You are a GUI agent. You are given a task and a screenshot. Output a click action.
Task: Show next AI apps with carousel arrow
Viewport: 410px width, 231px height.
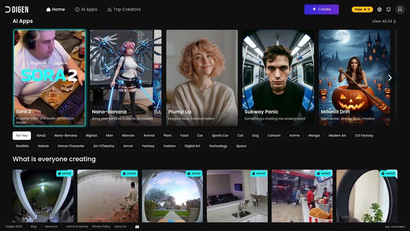point(390,78)
